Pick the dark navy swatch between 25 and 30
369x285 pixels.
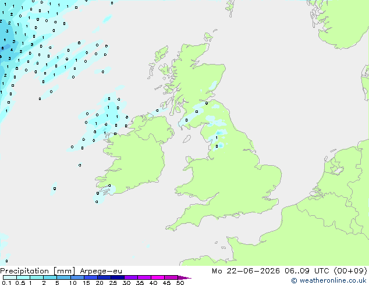tap(118, 277)
